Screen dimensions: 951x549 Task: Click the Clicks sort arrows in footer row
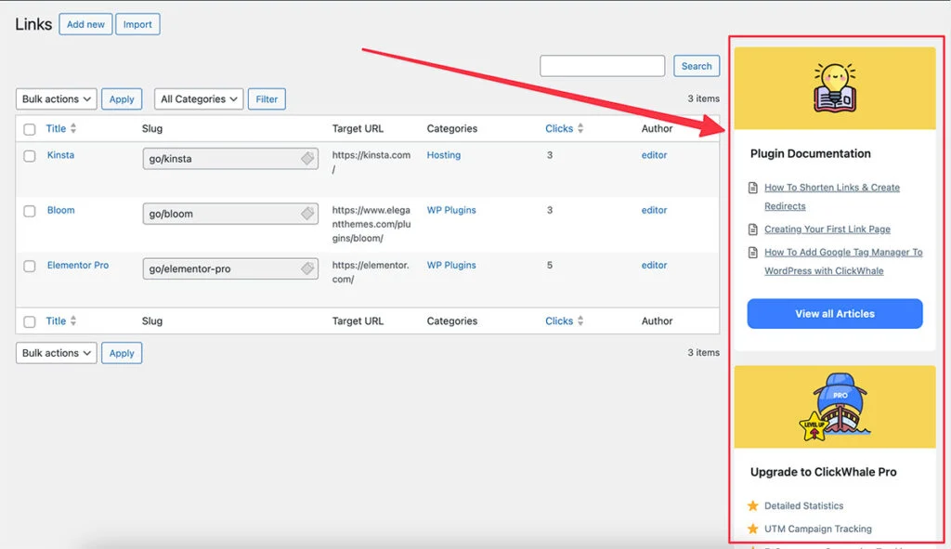pos(580,320)
